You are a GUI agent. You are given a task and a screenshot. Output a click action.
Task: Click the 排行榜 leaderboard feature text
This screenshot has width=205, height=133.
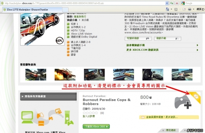tap(75, 51)
